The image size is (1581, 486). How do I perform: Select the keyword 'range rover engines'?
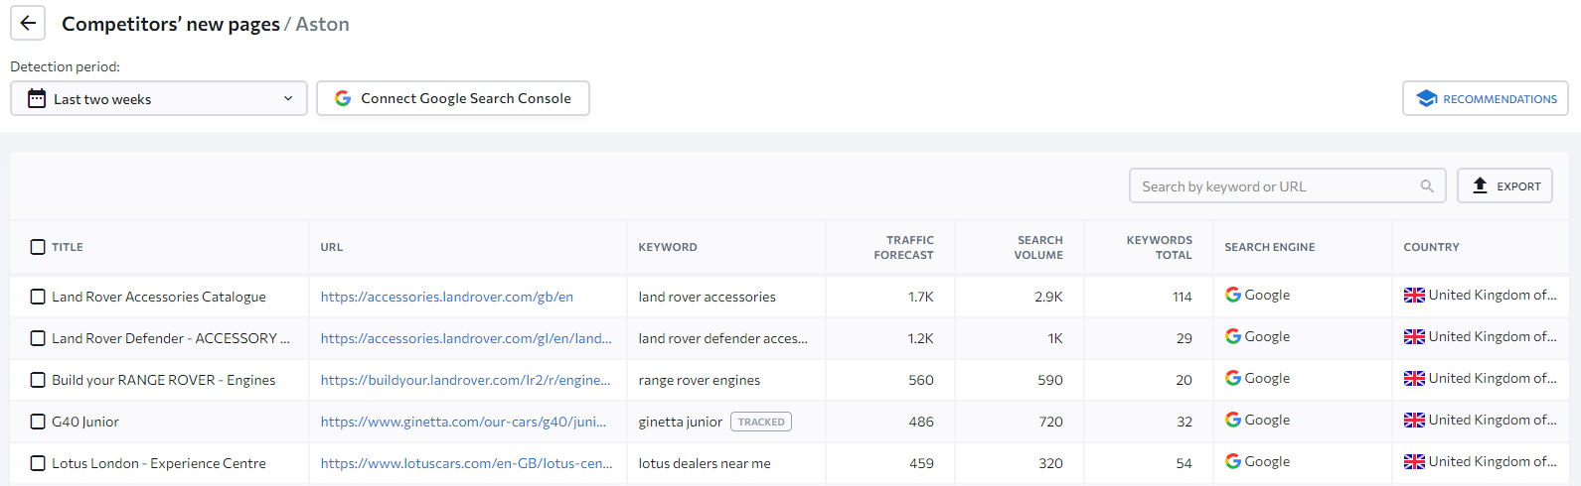(699, 380)
